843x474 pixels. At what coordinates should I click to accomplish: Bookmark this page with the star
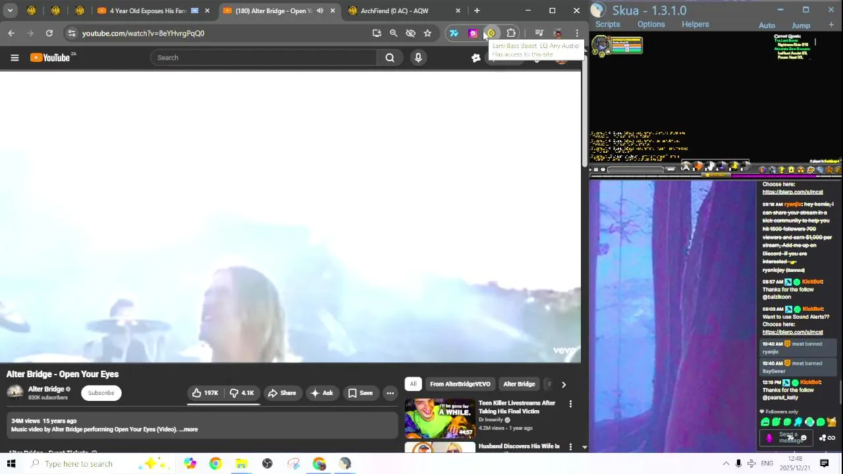427,33
